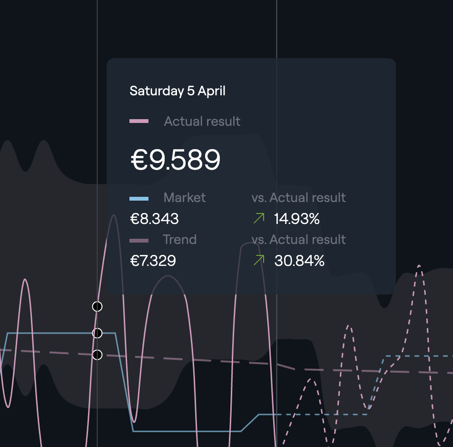Click the middle data point on Market line
Viewport: 453px width, 447px height.
coord(97,333)
